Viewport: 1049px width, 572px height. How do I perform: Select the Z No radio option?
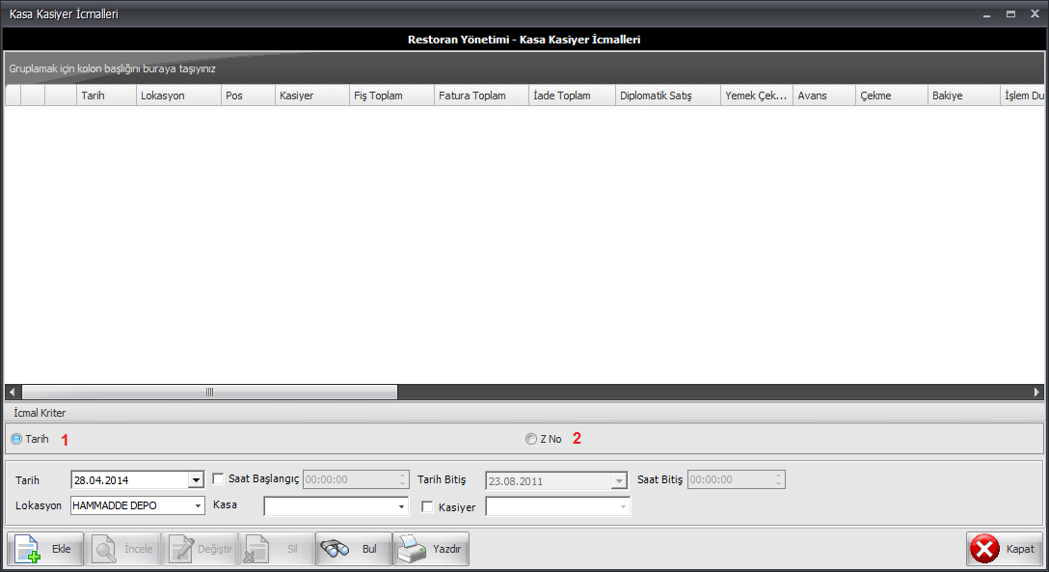click(531, 439)
